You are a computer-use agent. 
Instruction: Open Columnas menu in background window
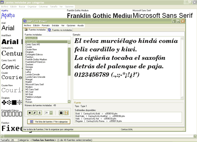point(43,7)
